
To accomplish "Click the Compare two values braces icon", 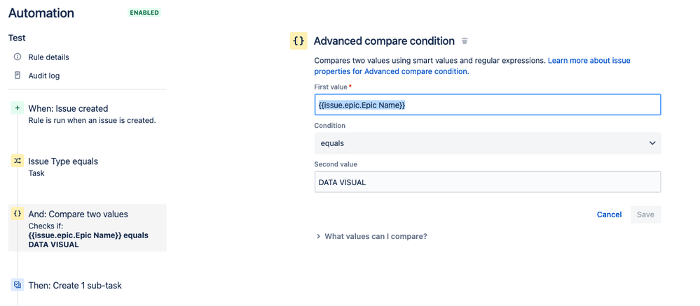I will 18,214.
